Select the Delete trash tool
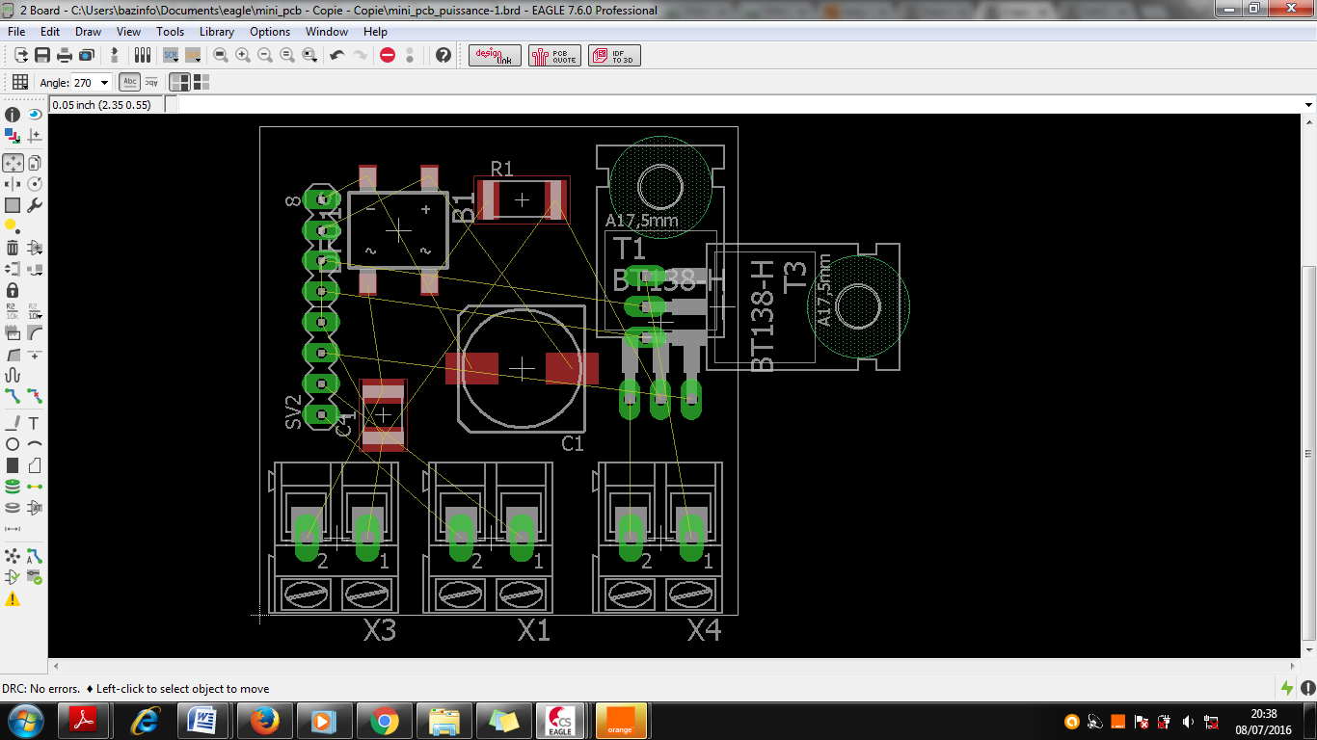 [x=13, y=248]
